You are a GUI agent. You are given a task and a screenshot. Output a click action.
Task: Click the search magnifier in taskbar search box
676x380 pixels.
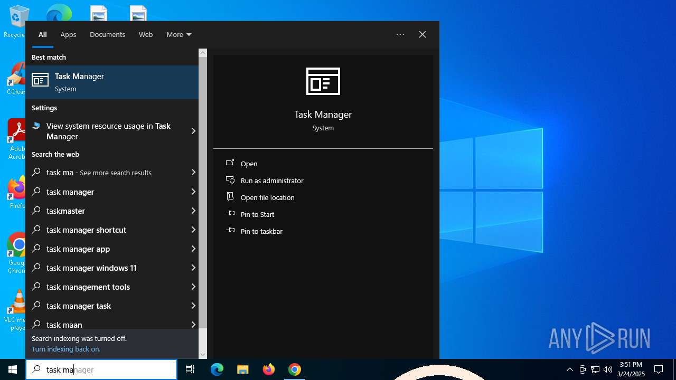coord(36,369)
